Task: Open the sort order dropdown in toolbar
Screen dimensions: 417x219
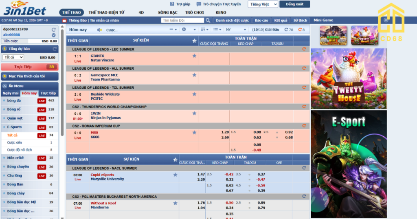Action: coord(204,30)
